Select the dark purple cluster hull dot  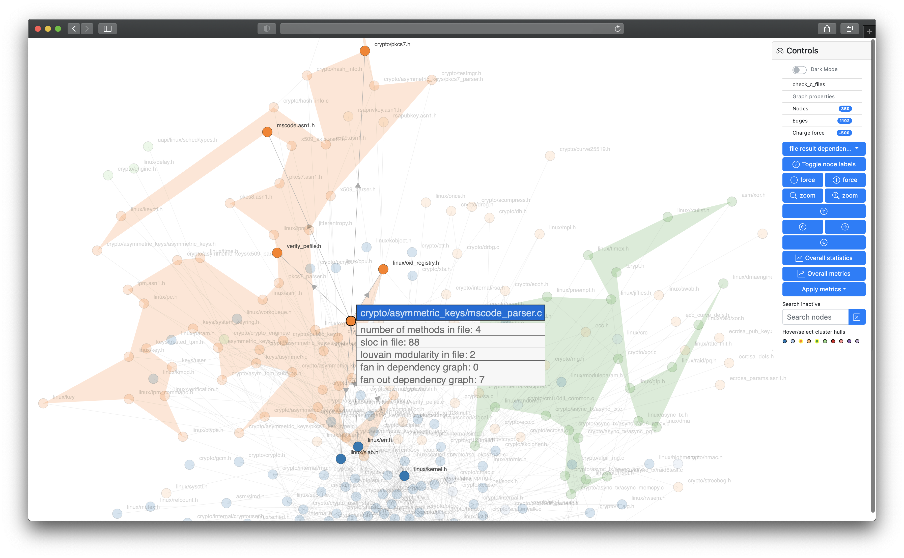(849, 341)
